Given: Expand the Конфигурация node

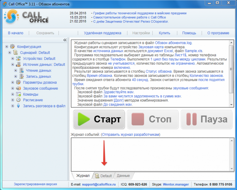Looking at the screenshot, I should [7, 47].
